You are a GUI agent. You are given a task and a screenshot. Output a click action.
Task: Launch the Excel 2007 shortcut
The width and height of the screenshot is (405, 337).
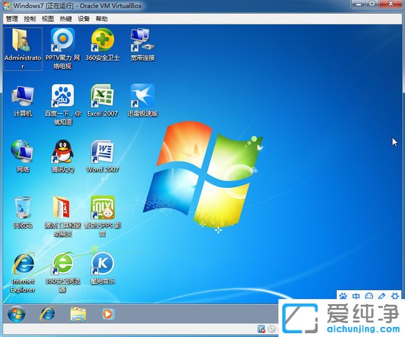coord(103,101)
